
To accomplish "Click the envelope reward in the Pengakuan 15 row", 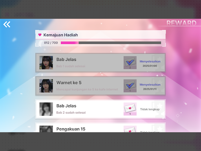I will click(130, 129).
